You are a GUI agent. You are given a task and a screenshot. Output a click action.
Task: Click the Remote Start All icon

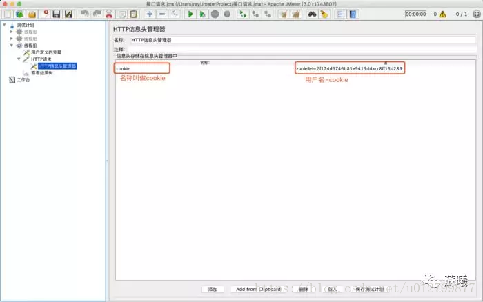(243, 14)
